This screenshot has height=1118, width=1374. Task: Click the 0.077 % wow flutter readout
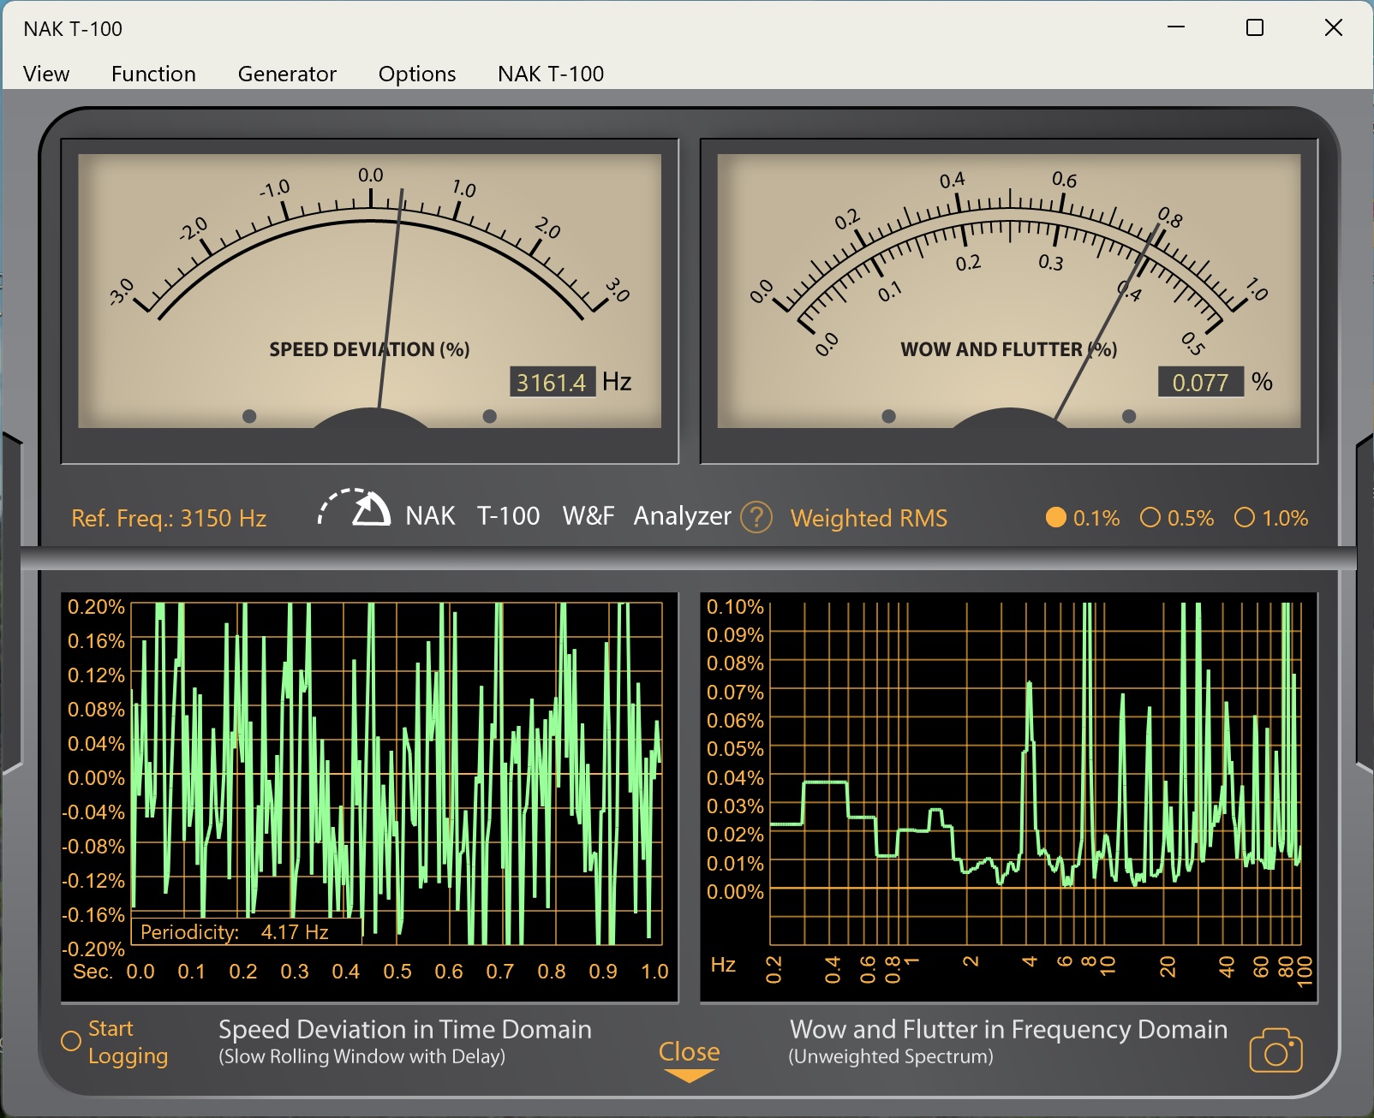click(x=1200, y=382)
